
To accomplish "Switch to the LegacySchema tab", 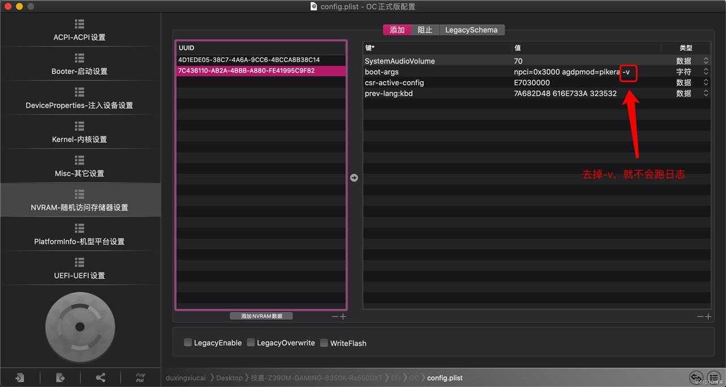I will click(x=471, y=30).
